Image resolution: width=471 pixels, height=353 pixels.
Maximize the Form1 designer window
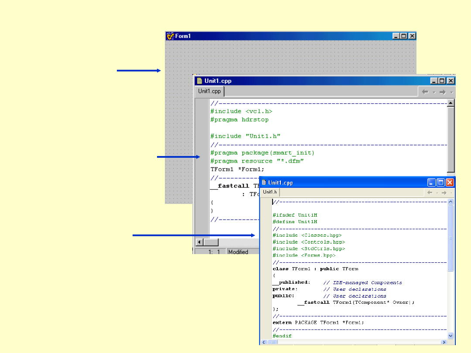pos(404,36)
